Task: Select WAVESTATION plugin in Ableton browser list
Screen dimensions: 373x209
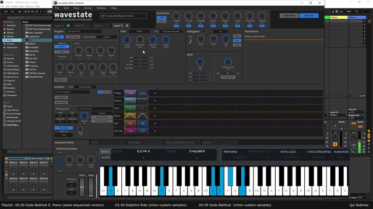Action: [36, 77]
